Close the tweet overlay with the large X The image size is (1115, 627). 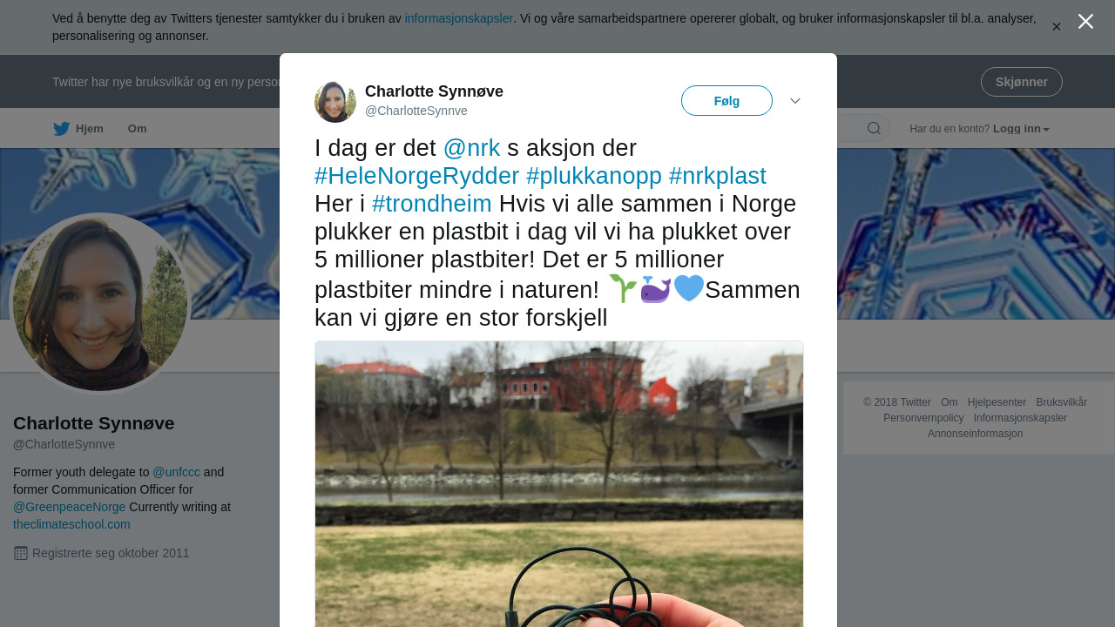[1085, 21]
